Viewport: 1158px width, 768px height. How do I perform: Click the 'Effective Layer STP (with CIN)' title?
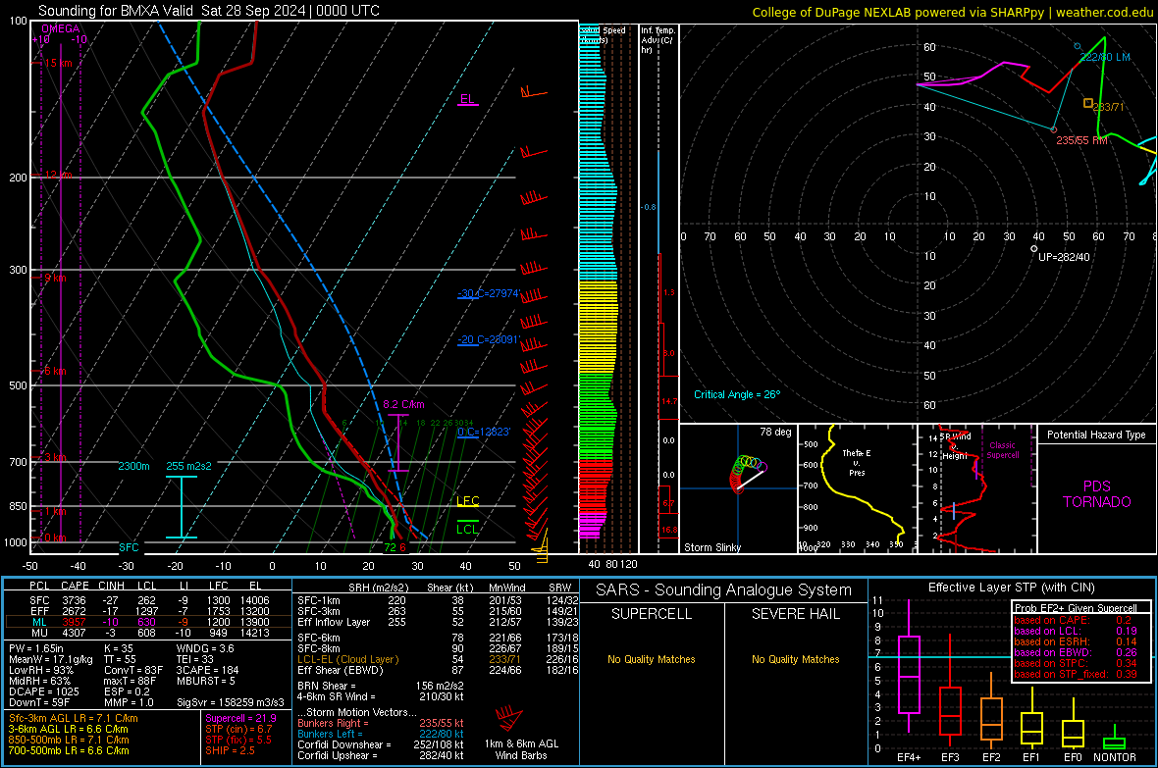tap(1011, 588)
